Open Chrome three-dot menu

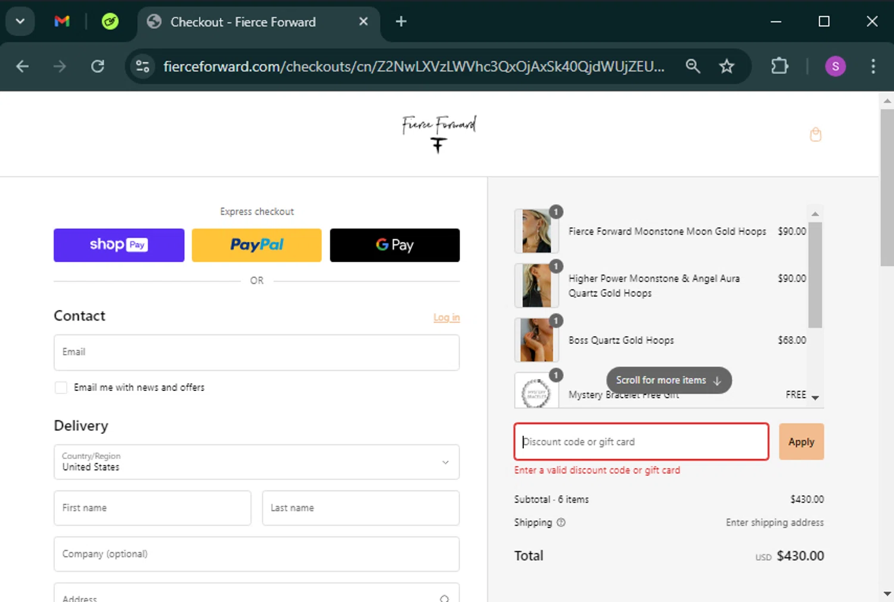[873, 66]
